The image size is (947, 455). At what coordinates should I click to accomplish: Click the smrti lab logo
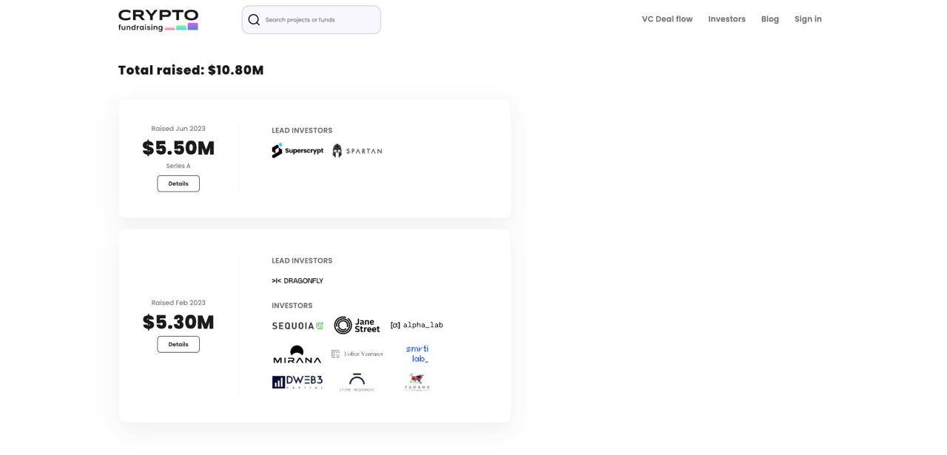(417, 354)
